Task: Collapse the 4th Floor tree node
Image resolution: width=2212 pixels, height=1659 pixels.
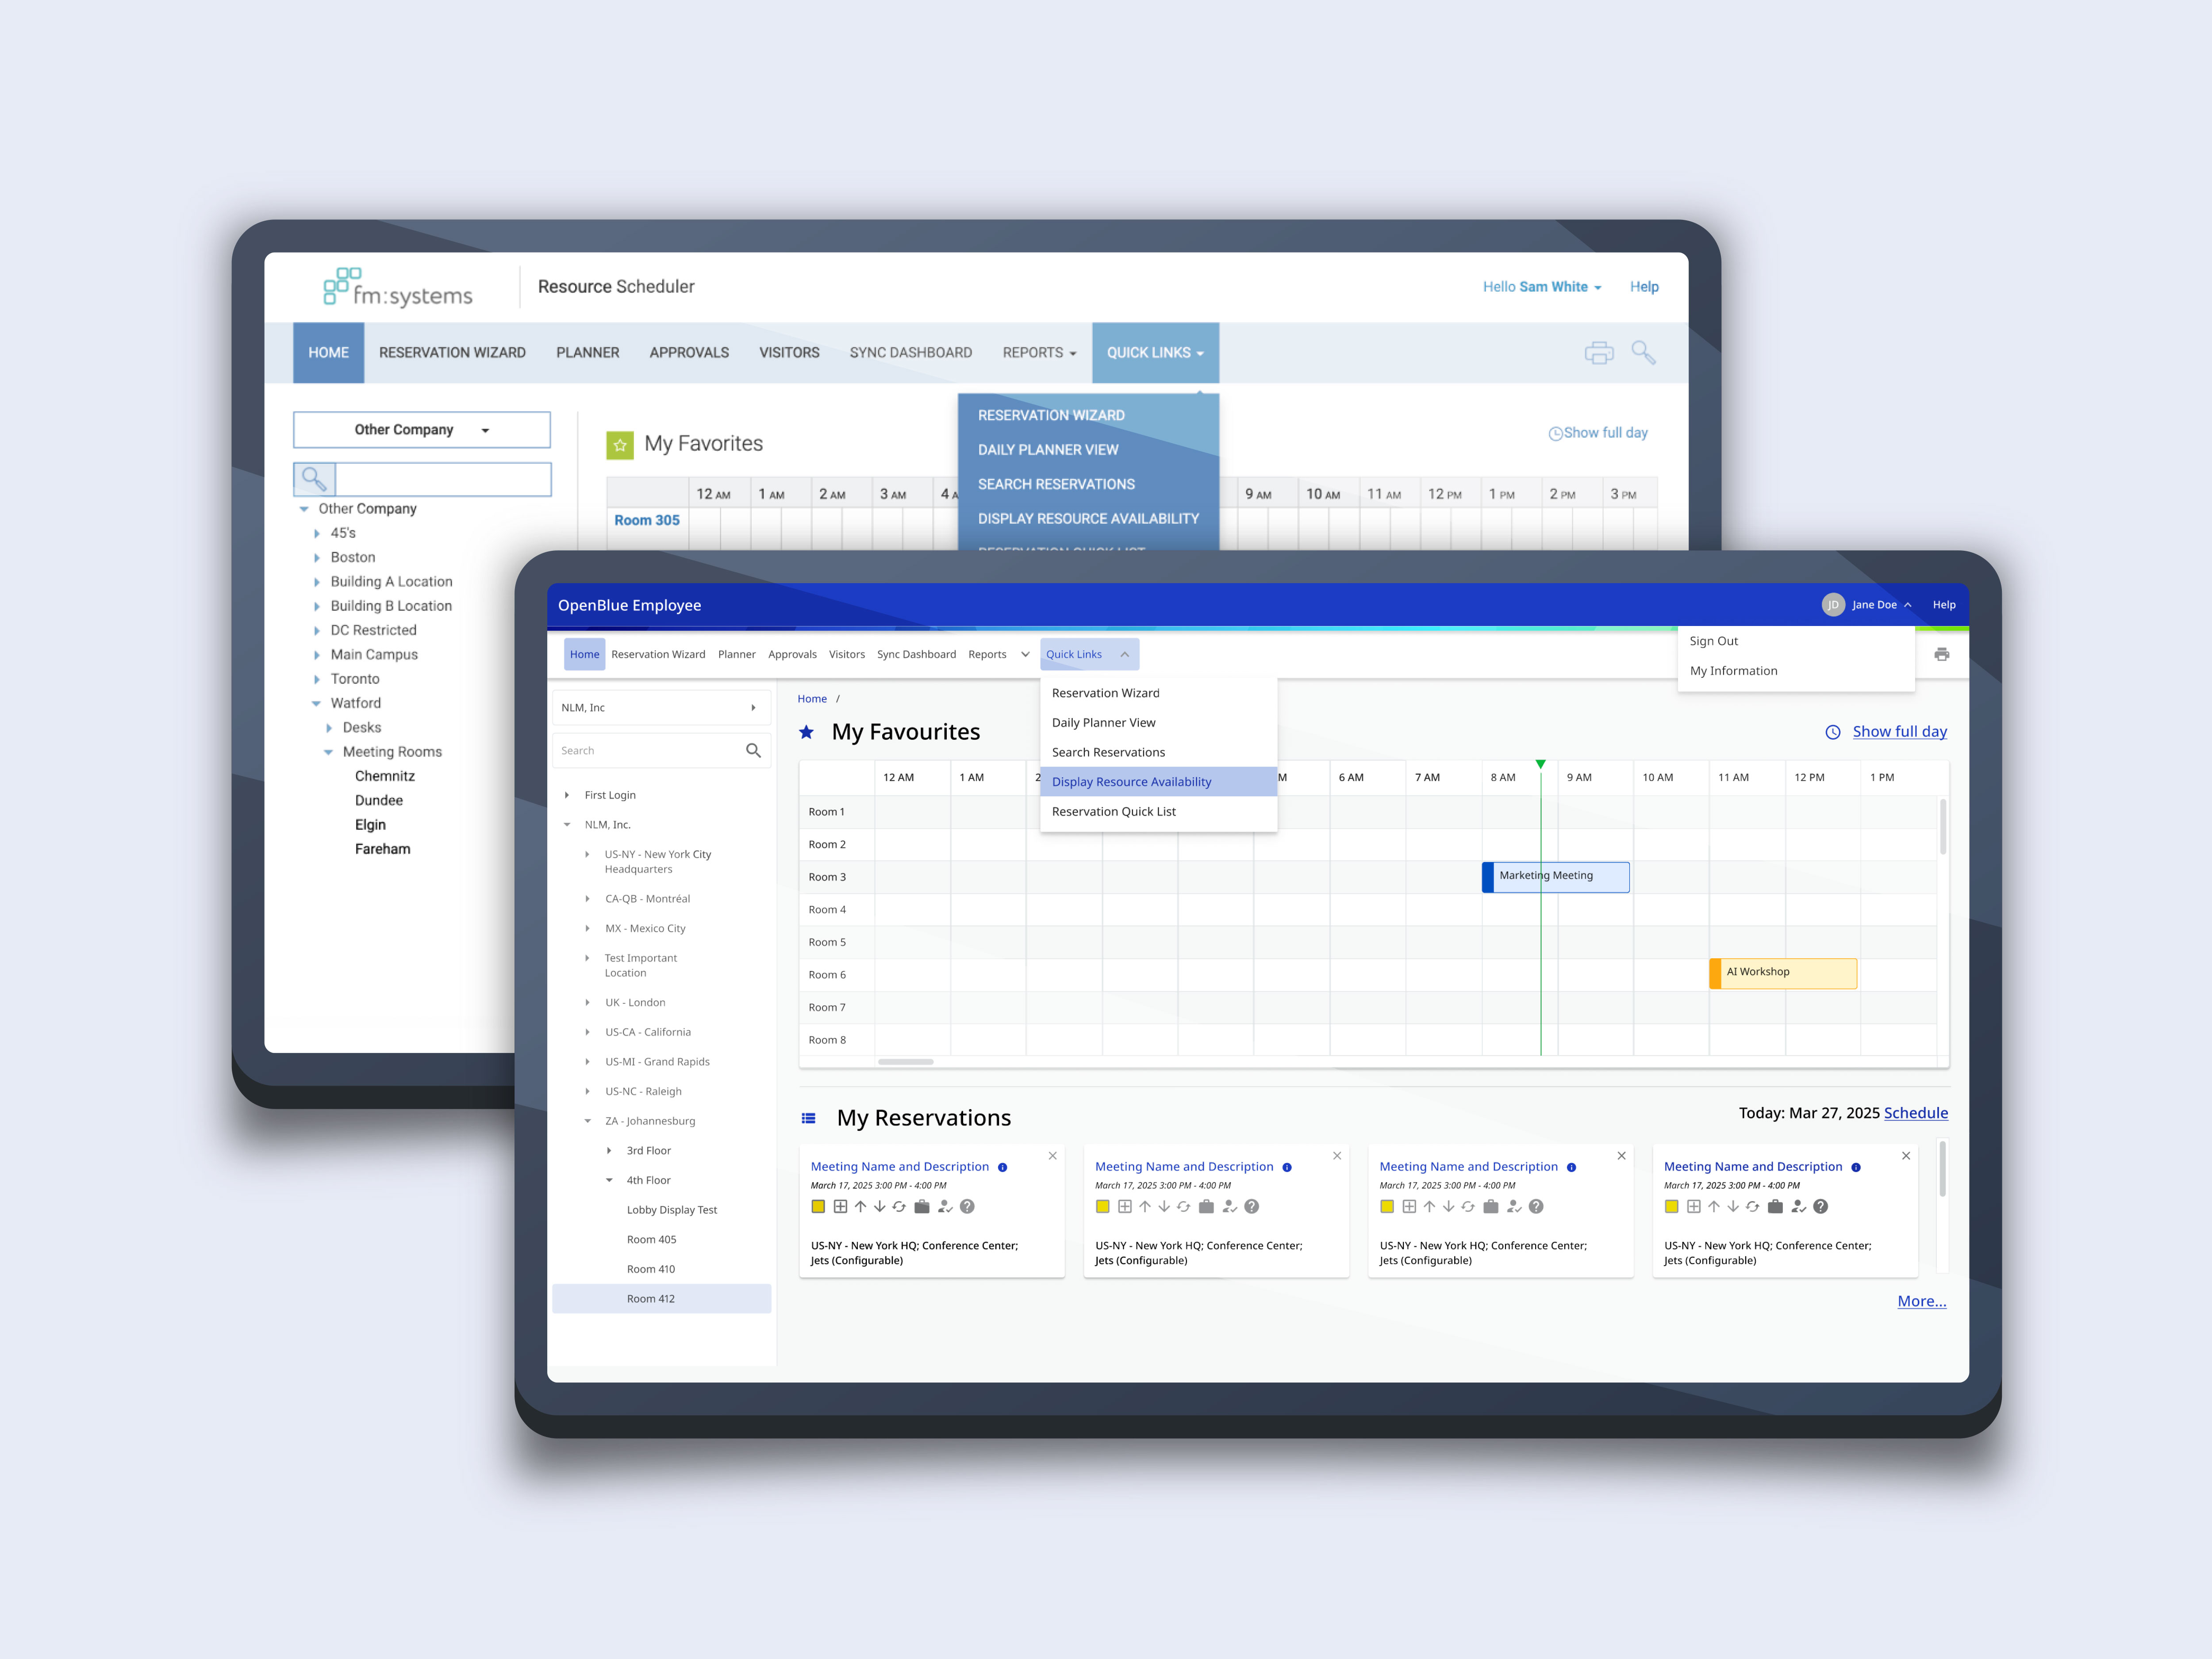Action: click(609, 1180)
